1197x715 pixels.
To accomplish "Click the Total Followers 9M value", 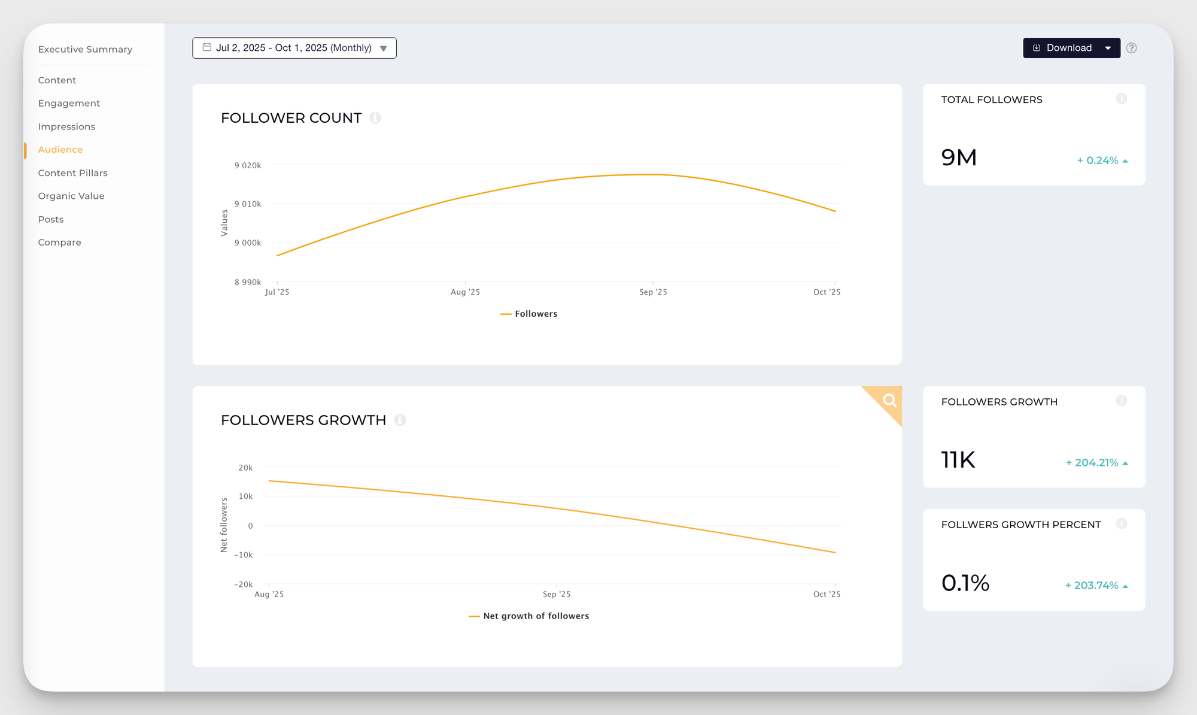I will tap(959, 157).
